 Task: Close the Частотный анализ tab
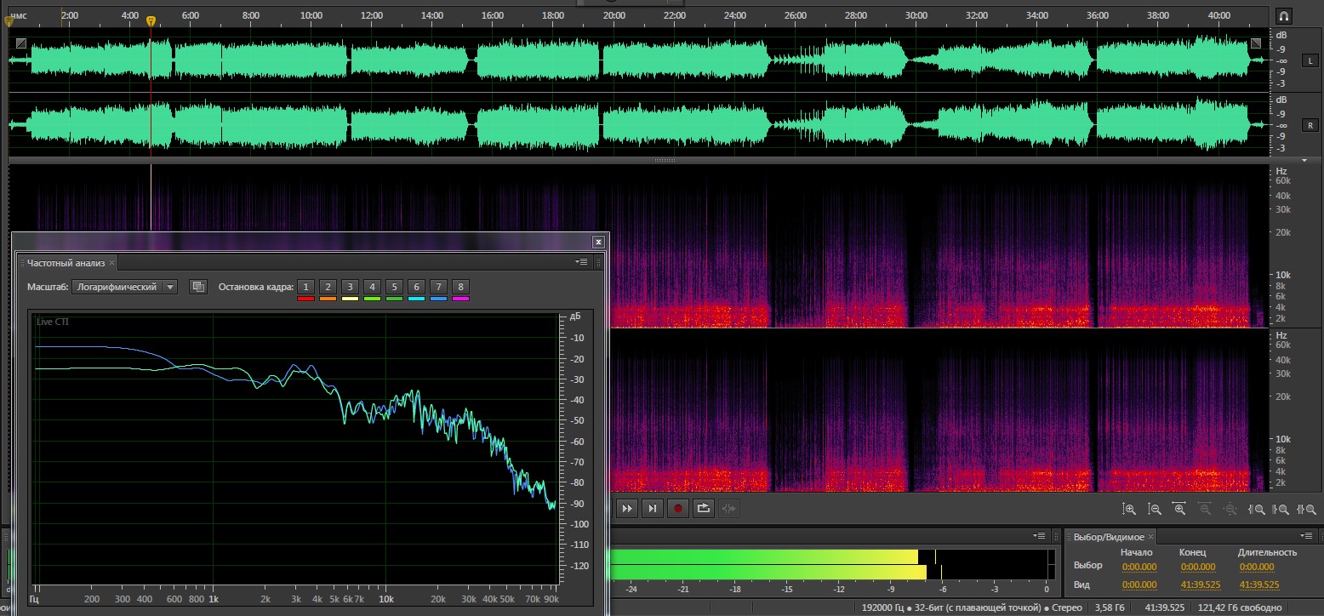(112, 262)
